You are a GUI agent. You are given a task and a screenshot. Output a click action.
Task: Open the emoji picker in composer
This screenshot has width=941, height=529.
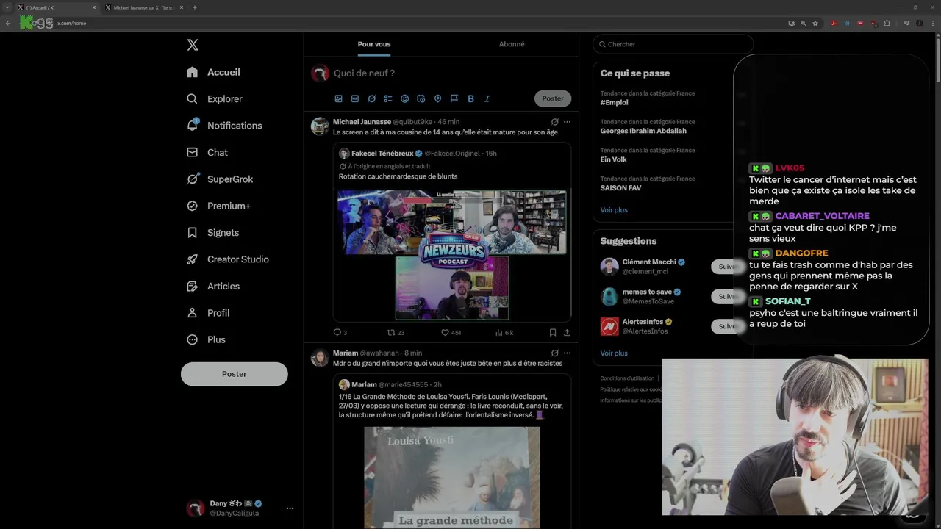coord(404,98)
